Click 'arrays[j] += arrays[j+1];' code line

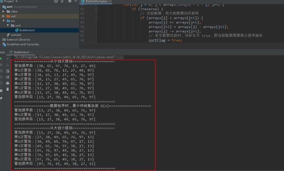[175, 23]
